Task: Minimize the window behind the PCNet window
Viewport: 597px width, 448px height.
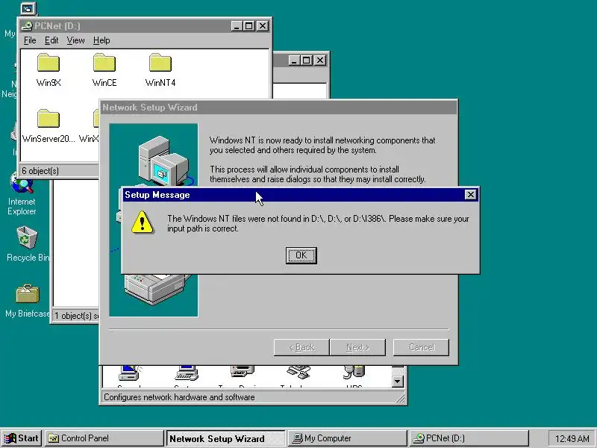Action: pos(293,60)
